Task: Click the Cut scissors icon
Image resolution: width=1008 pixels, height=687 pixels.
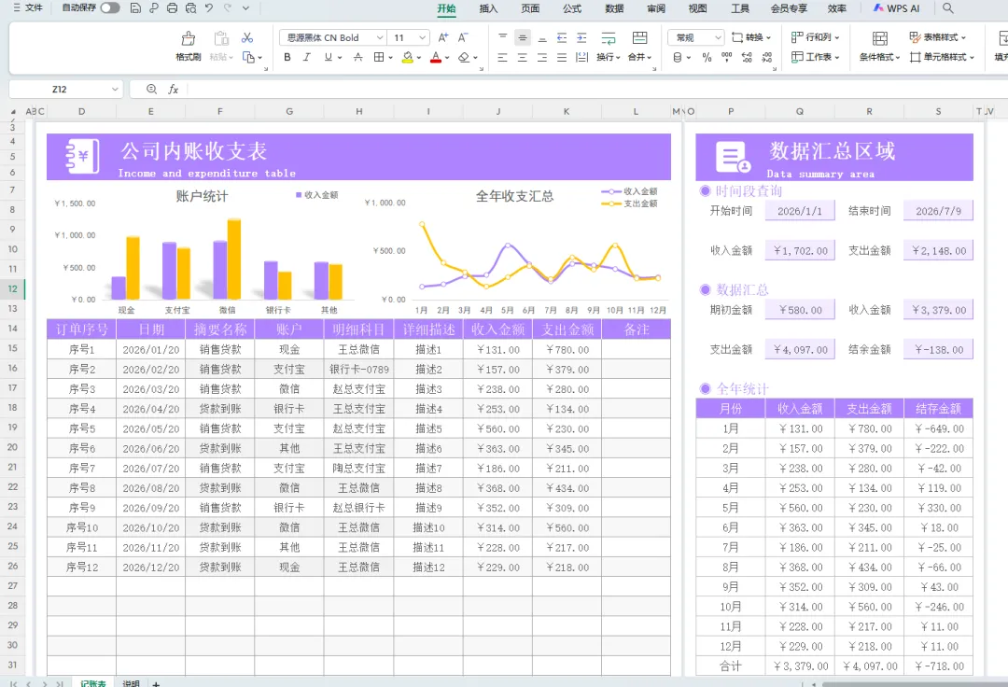Action: pos(246,38)
